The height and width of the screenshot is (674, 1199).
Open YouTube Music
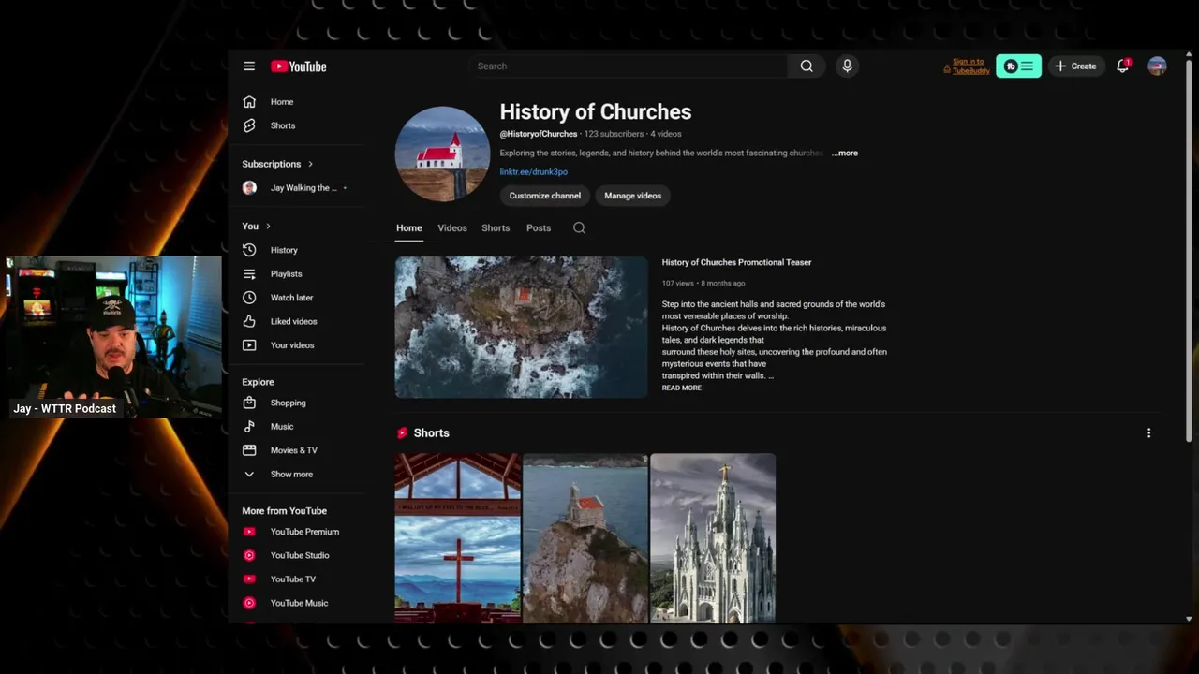tap(299, 603)
